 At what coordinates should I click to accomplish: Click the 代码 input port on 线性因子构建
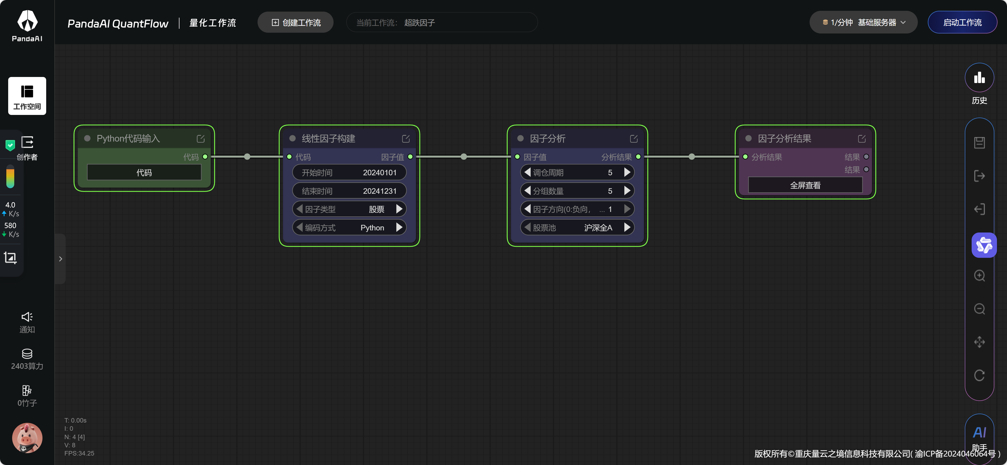[x=289, y=157]
